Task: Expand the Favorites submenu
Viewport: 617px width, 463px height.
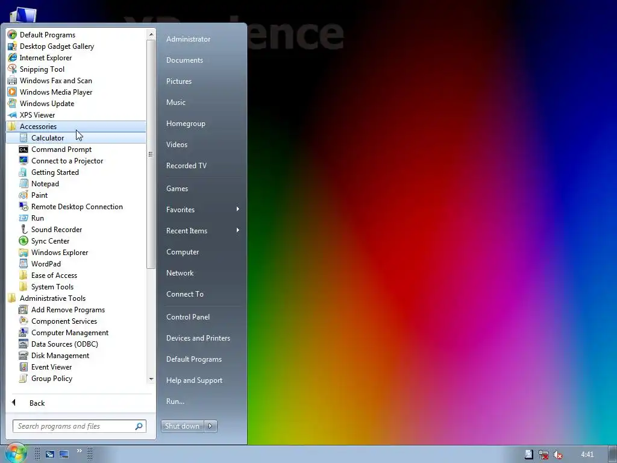Action: pos(202,209)
